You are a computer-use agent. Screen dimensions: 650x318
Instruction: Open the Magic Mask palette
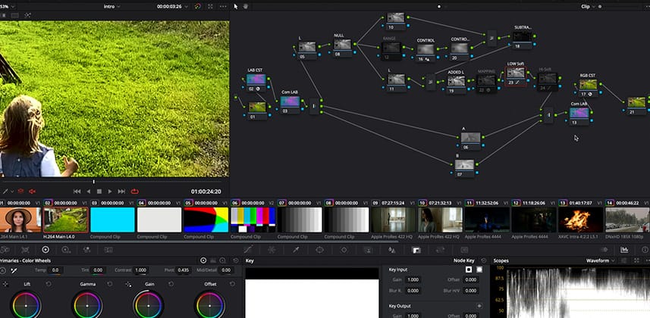368,250
